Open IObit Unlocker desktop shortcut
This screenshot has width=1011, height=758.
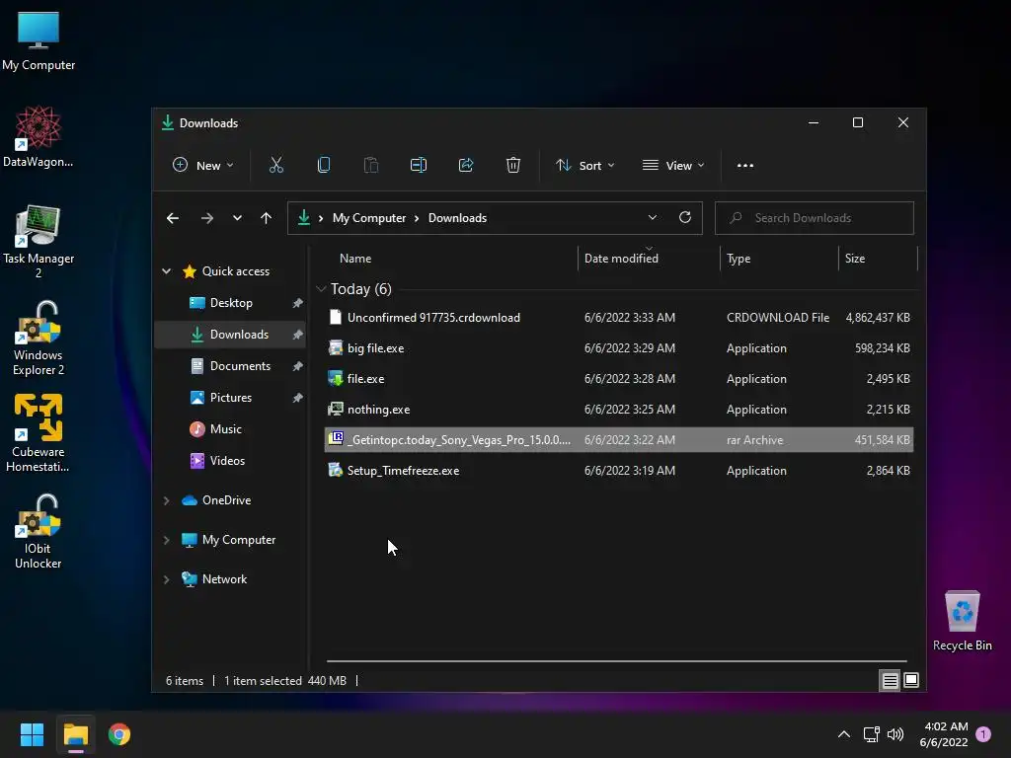point(39,532)
